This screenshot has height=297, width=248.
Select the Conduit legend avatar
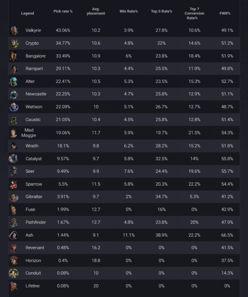point(14,273)
